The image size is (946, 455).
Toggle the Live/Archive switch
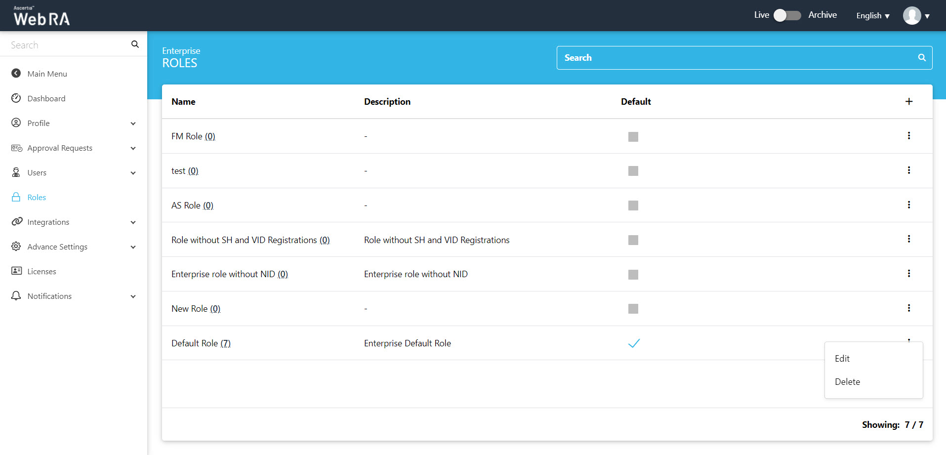[x=787, y=15]
